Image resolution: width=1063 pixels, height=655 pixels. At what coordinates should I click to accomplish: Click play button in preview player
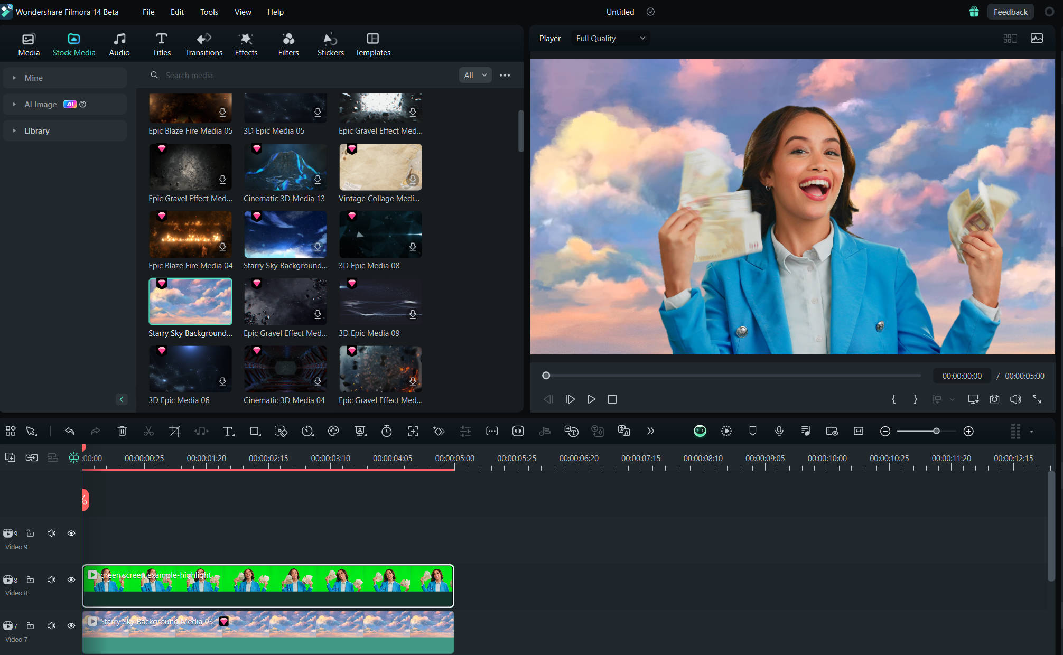[x=591, y=398]
